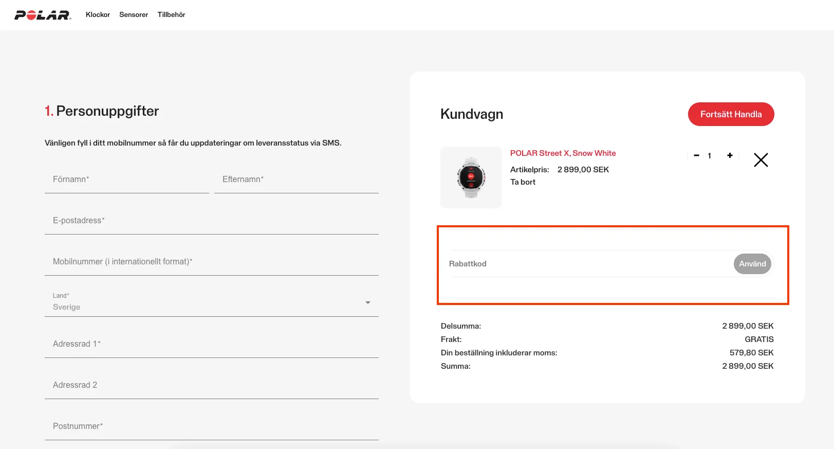Focus the Förnamn input field
This screenshot has width=834, height=449.
pos(127,179)
